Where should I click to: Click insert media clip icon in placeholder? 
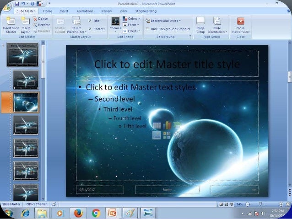click(177, 134)
